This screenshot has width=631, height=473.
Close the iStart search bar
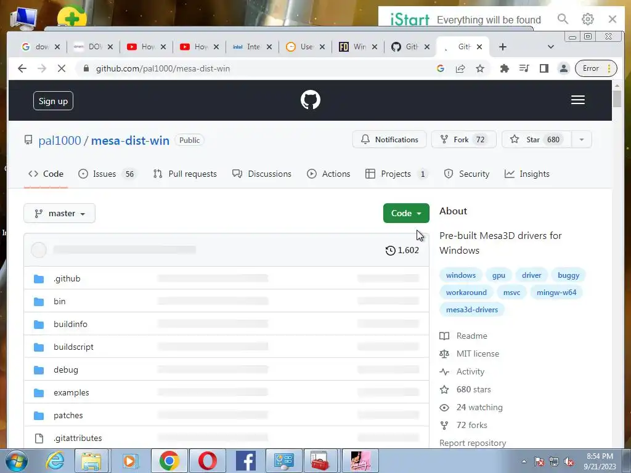tap(612, 19)
